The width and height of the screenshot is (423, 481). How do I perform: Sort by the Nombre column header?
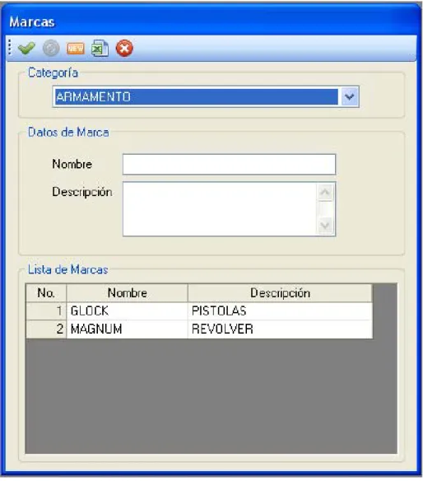(x=127, y=293)
